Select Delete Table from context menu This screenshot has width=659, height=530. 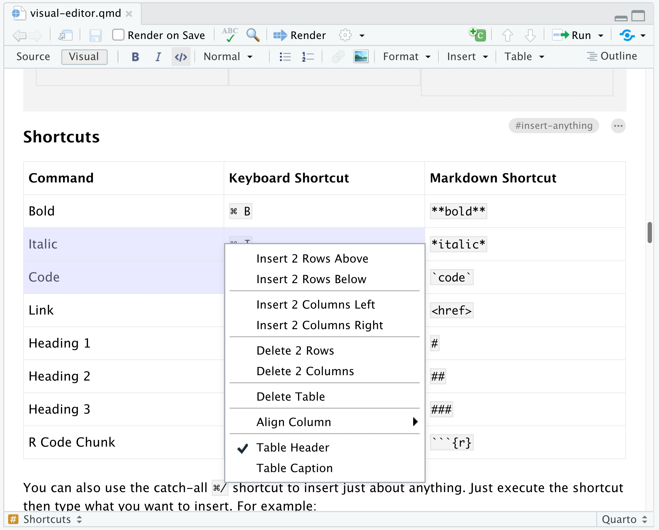290,397
